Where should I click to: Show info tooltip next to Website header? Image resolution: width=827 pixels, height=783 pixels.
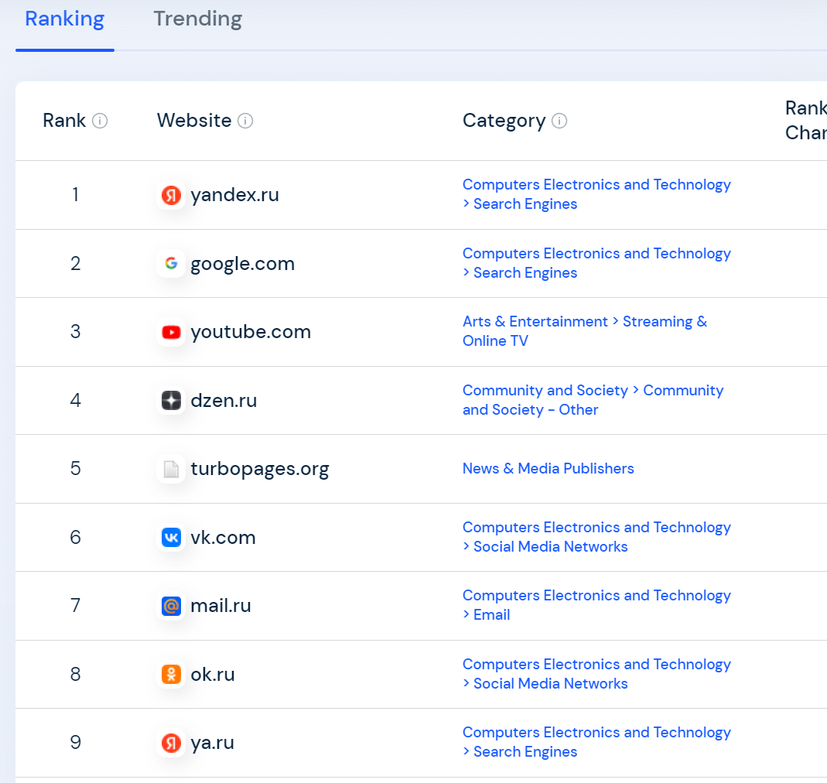pos(245,121)
